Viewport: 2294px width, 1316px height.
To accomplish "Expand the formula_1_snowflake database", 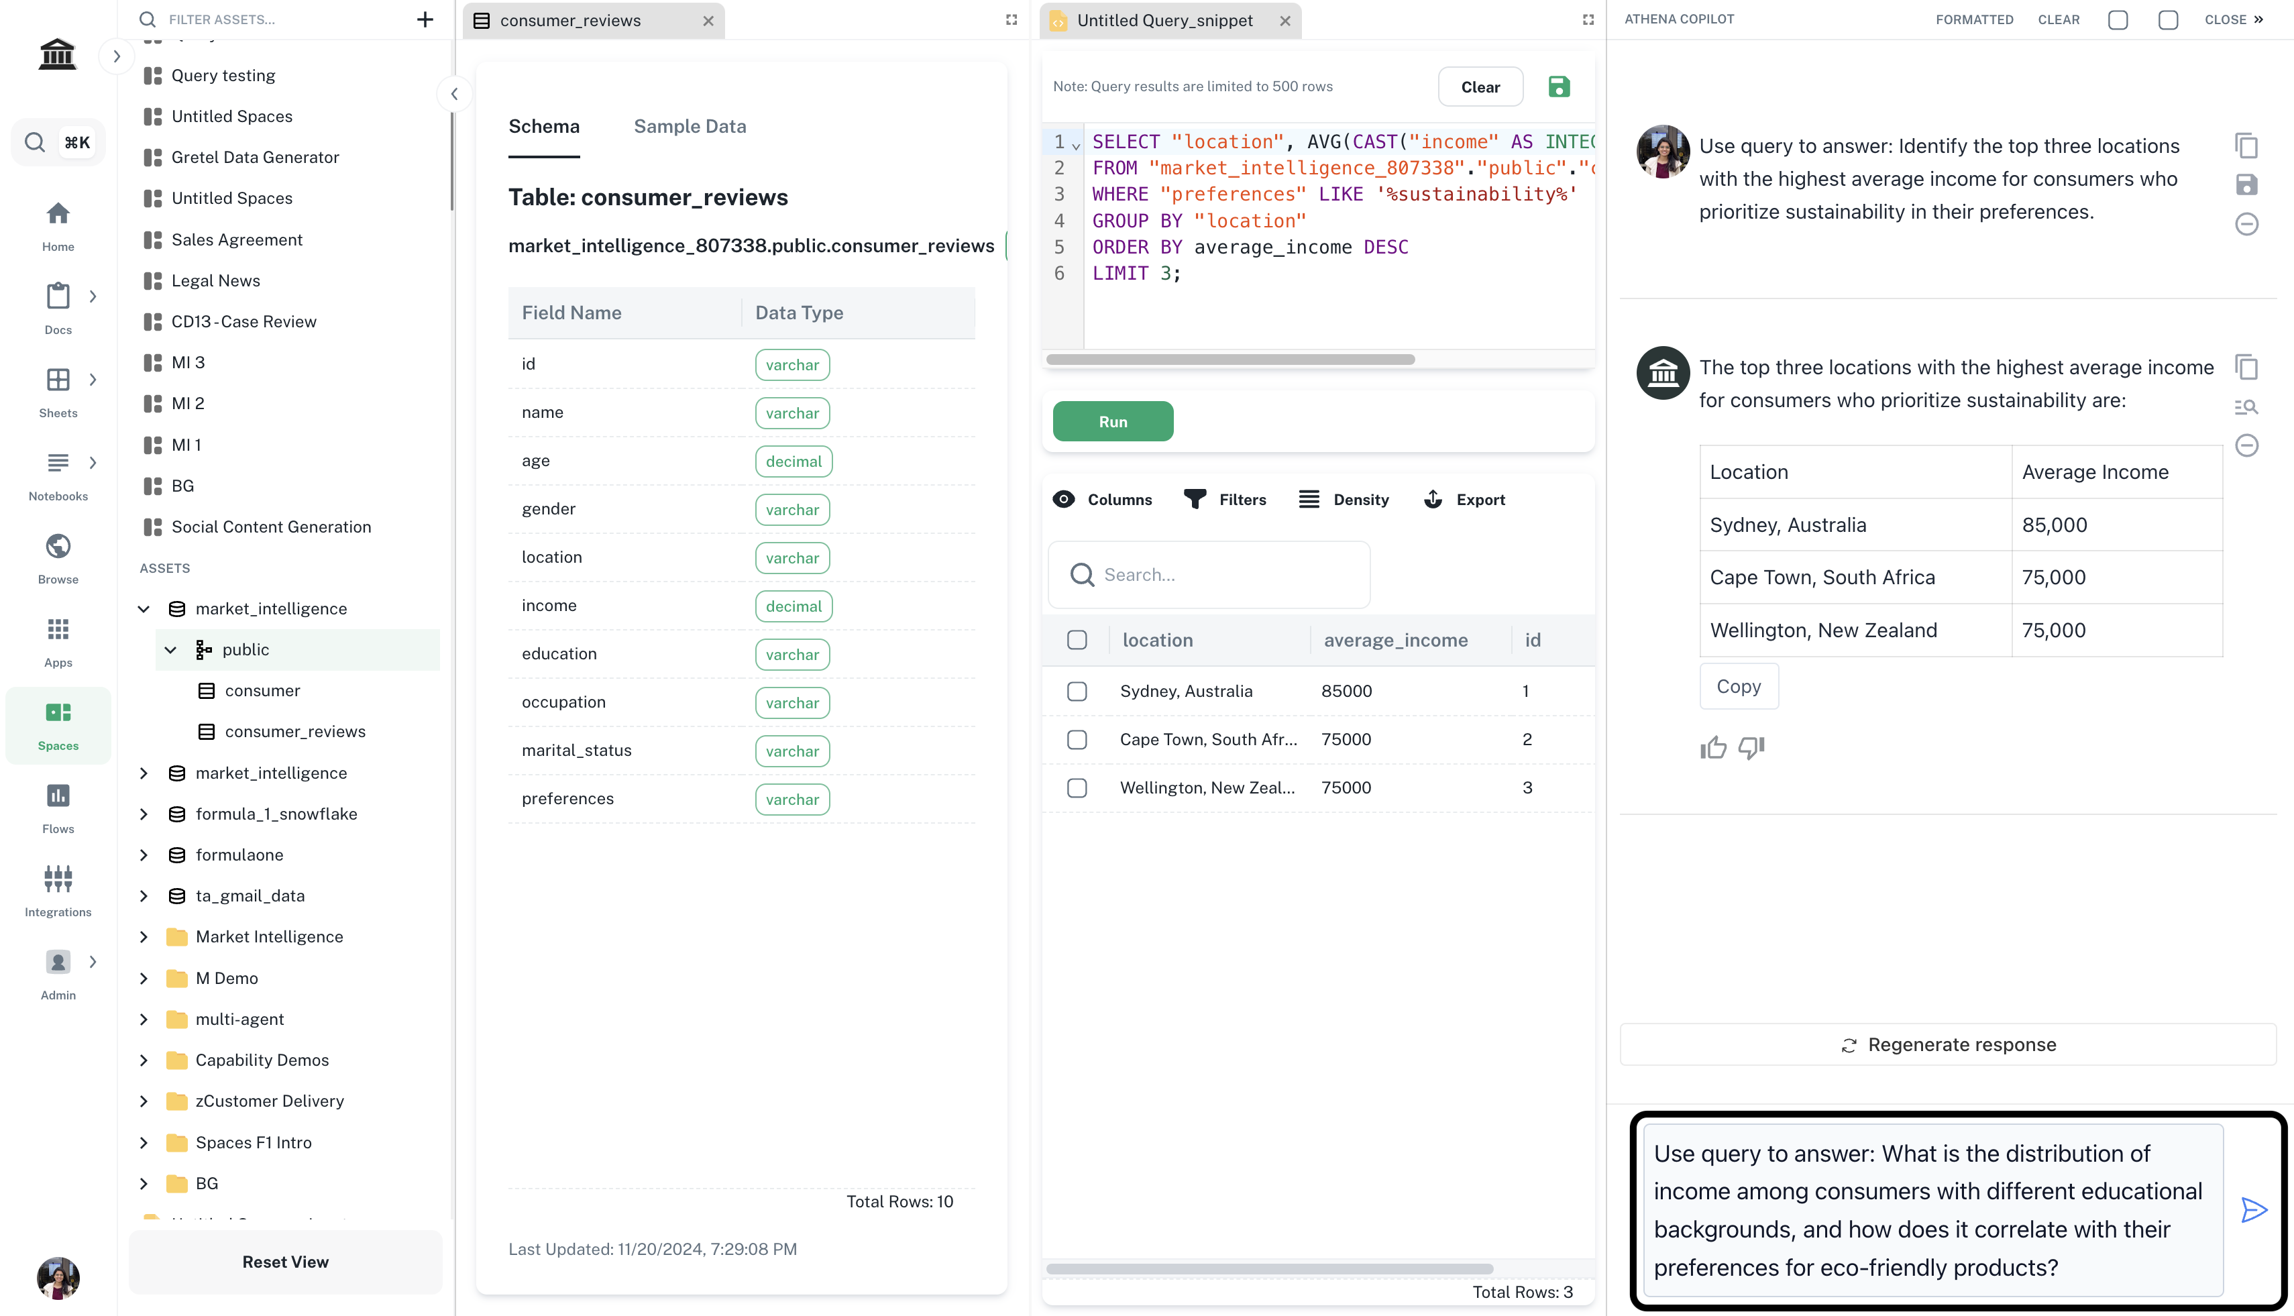I will (x=144, y=814).
